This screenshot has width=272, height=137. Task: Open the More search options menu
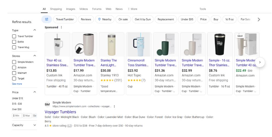click(133, 9)
